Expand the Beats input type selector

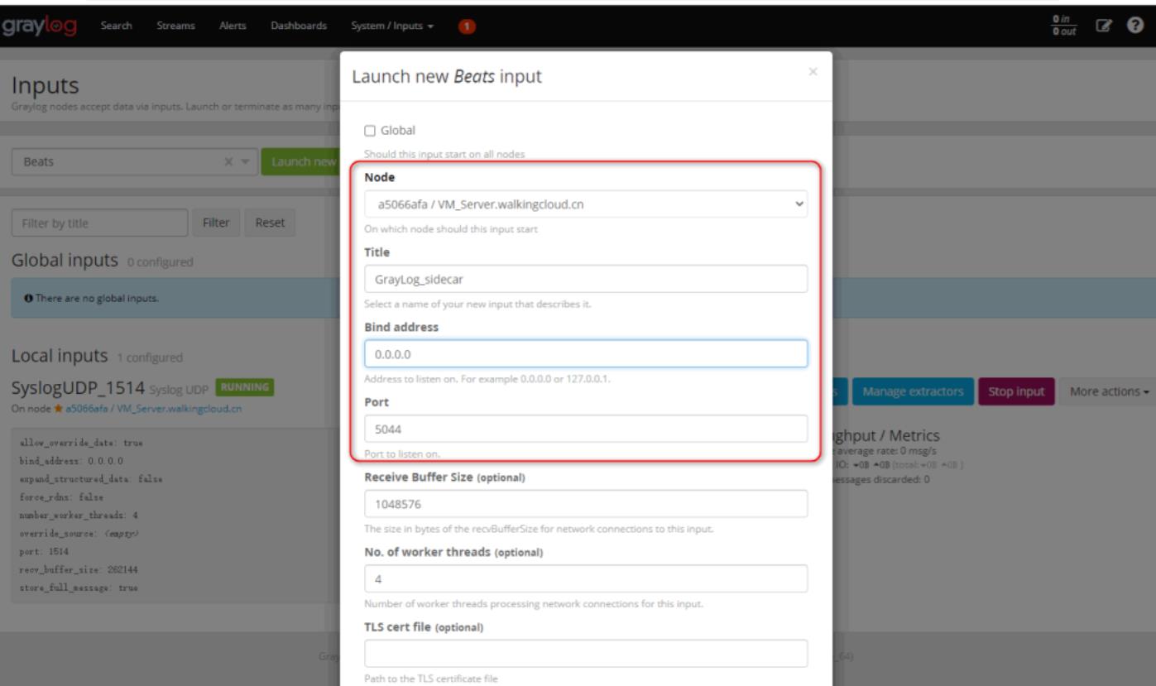246,162
